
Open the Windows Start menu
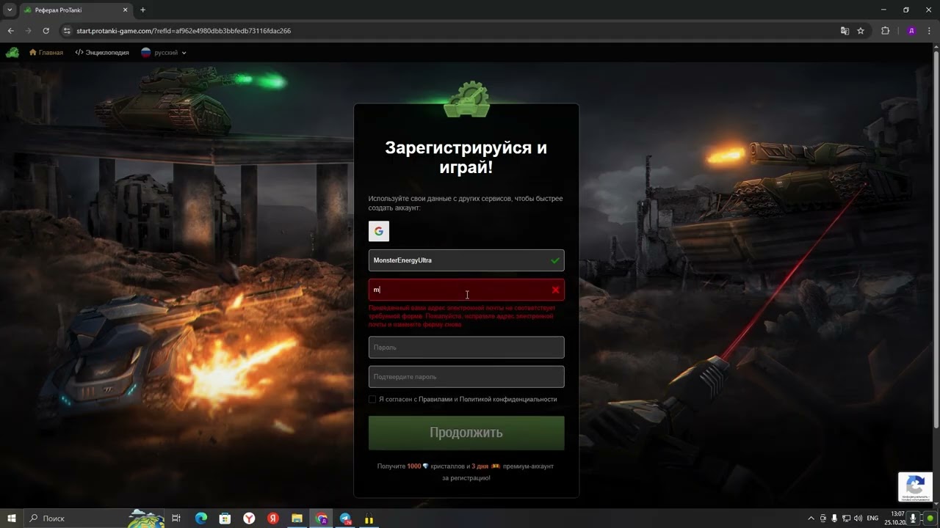click(11, 518)
